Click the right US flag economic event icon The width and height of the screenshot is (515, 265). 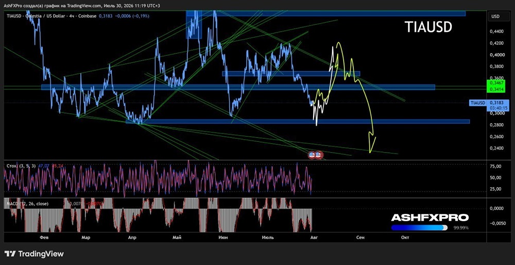[318, 154]
